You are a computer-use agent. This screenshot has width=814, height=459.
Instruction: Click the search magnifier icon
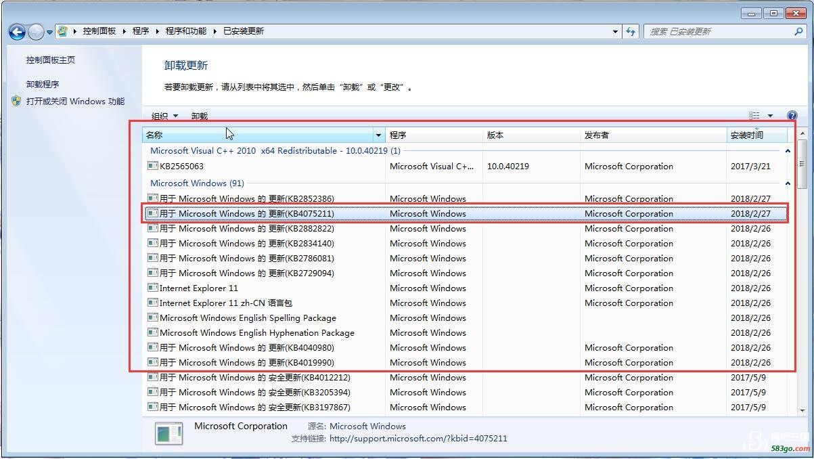click(x=798, y=31)
